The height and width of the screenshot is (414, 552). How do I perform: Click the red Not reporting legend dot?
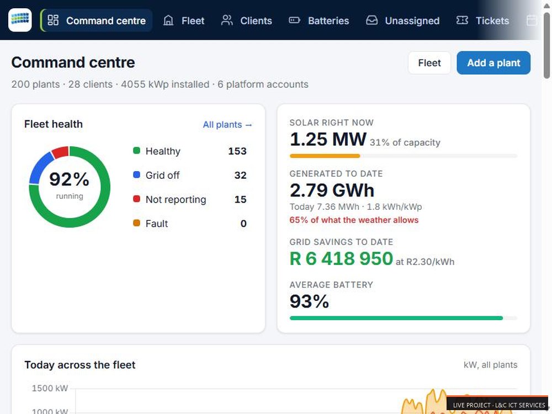click(136, 199)
